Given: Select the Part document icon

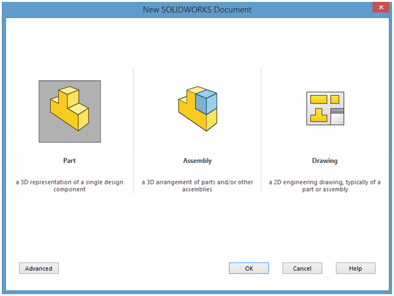Looking at the screenshot, I should pyautogui.click(x=70, y=111).
